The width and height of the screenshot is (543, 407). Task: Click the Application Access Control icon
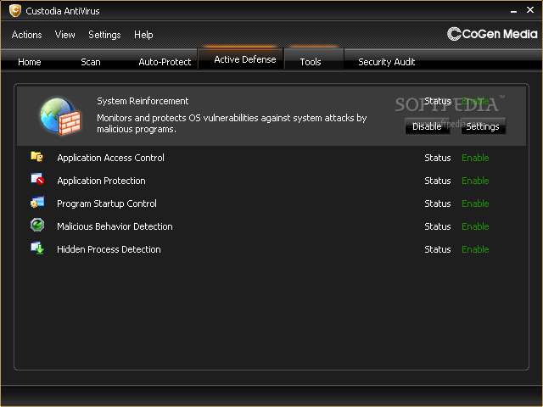click(37, 158)
